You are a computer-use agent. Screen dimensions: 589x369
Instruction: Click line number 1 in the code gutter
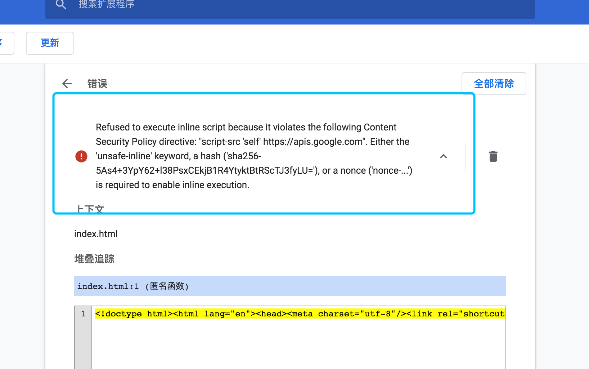coord(83,314)
